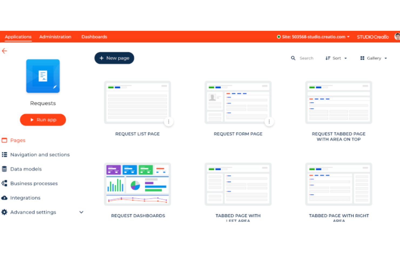
Task: Open Business processes in sidebar
Action: pos(34,183)
